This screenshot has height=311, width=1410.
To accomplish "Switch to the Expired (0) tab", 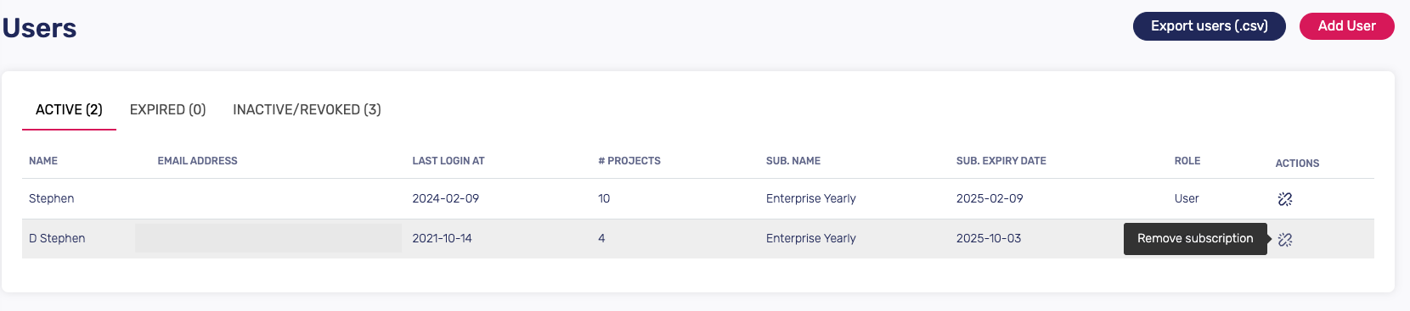I will point(167,110).
